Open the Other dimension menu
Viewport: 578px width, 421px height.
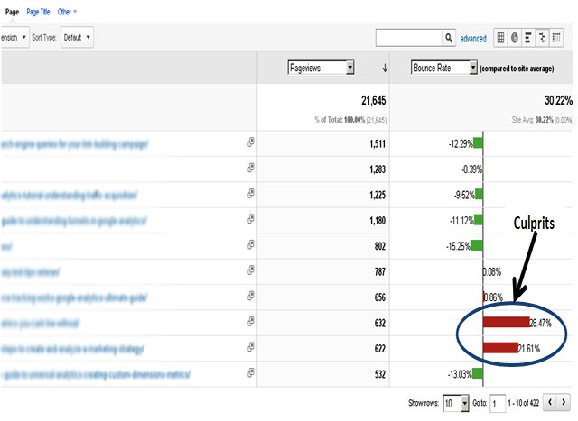[67, 12]
